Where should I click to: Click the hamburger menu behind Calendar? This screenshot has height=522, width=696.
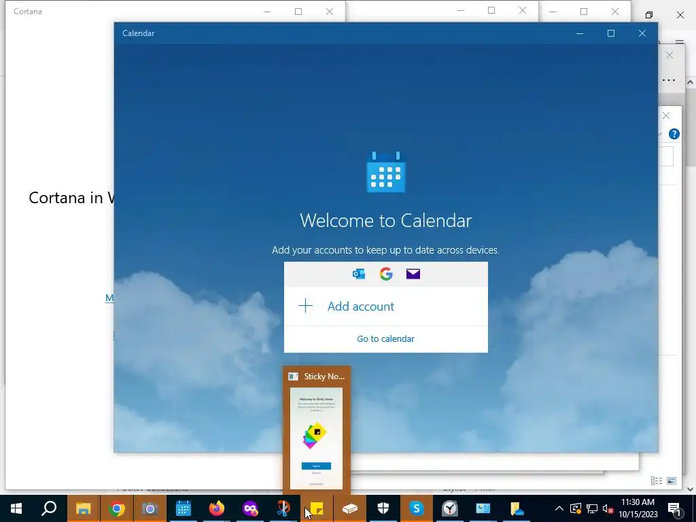click(680, 43)
